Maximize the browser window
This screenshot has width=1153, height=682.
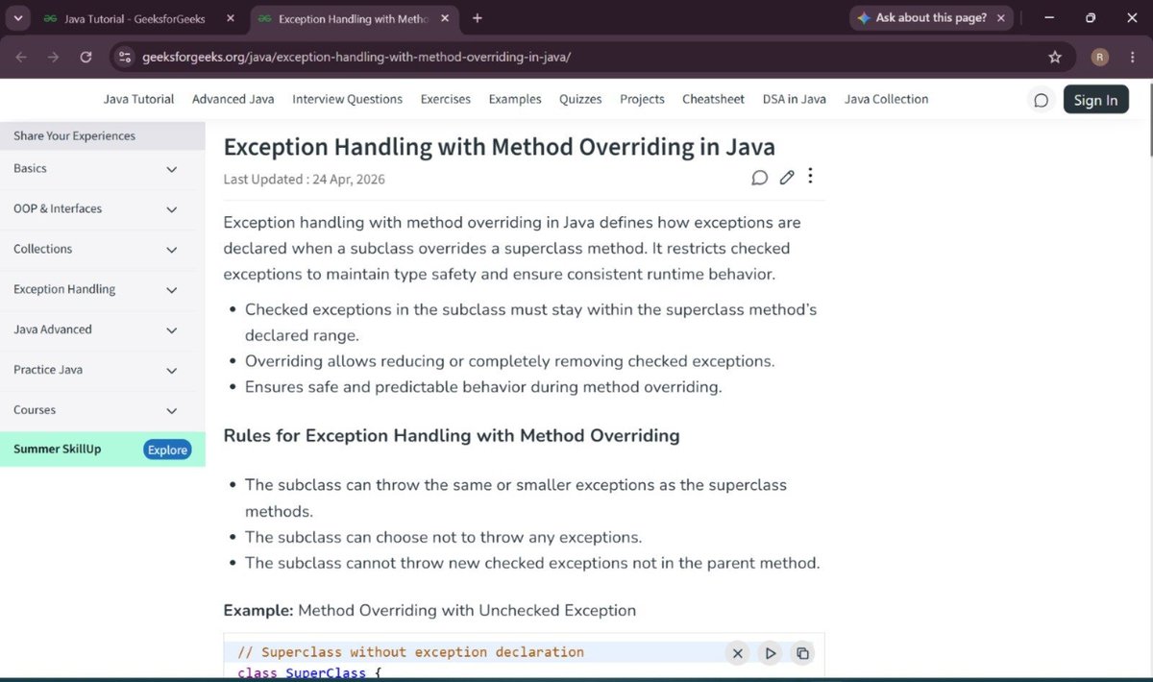[x=1091, y=17]
